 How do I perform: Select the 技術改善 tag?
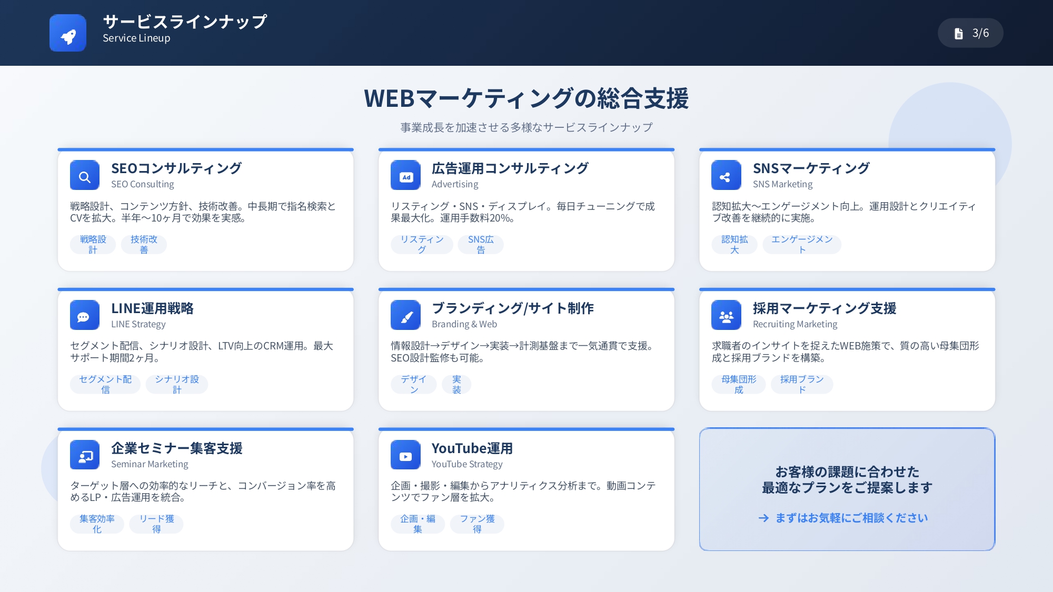coord(144,245)
